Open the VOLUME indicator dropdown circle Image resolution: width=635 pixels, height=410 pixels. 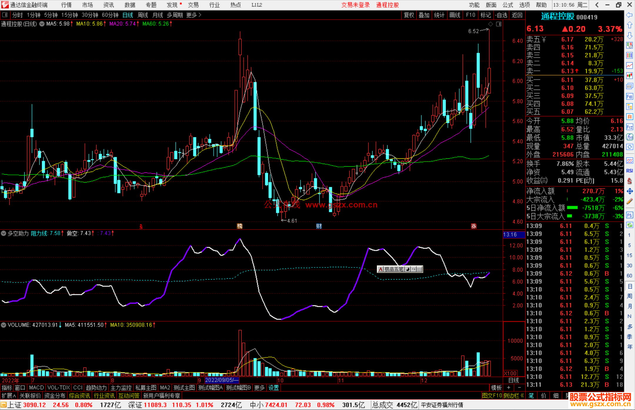coord(4,325)
